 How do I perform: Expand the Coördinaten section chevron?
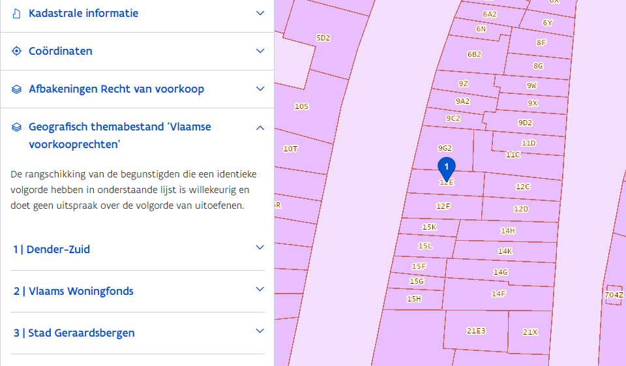tap(260, 51)
